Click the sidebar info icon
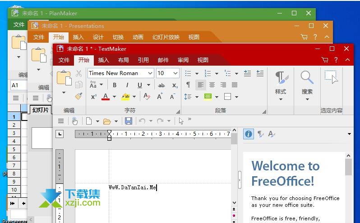 249,134
